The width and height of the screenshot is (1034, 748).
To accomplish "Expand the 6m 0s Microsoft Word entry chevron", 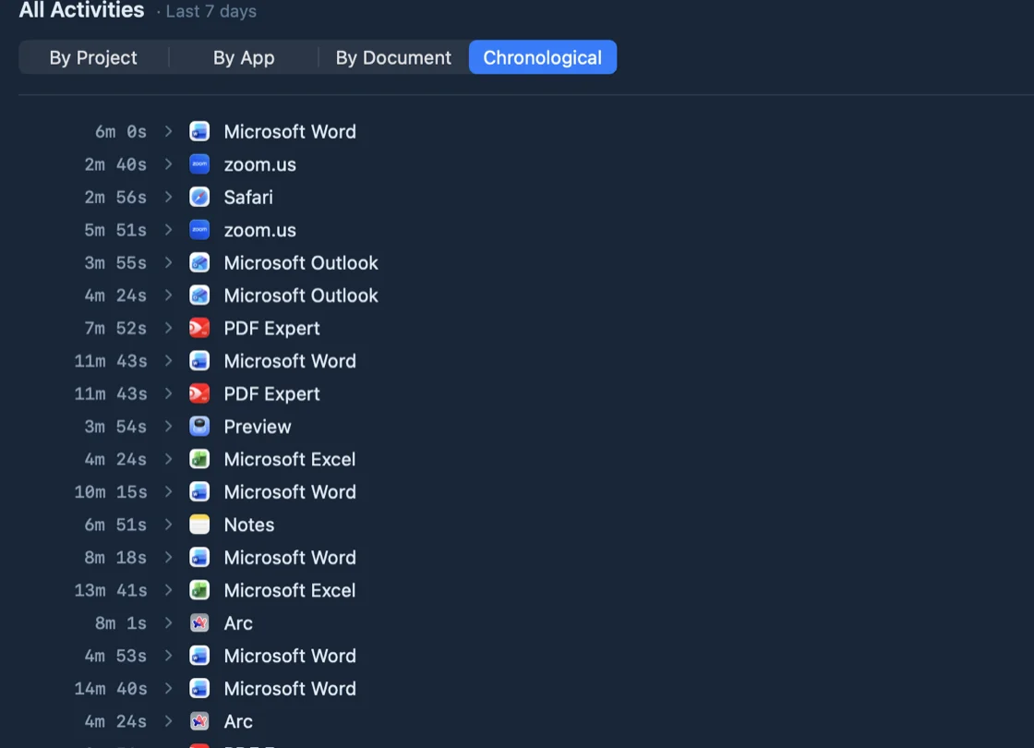I will 168,131.
